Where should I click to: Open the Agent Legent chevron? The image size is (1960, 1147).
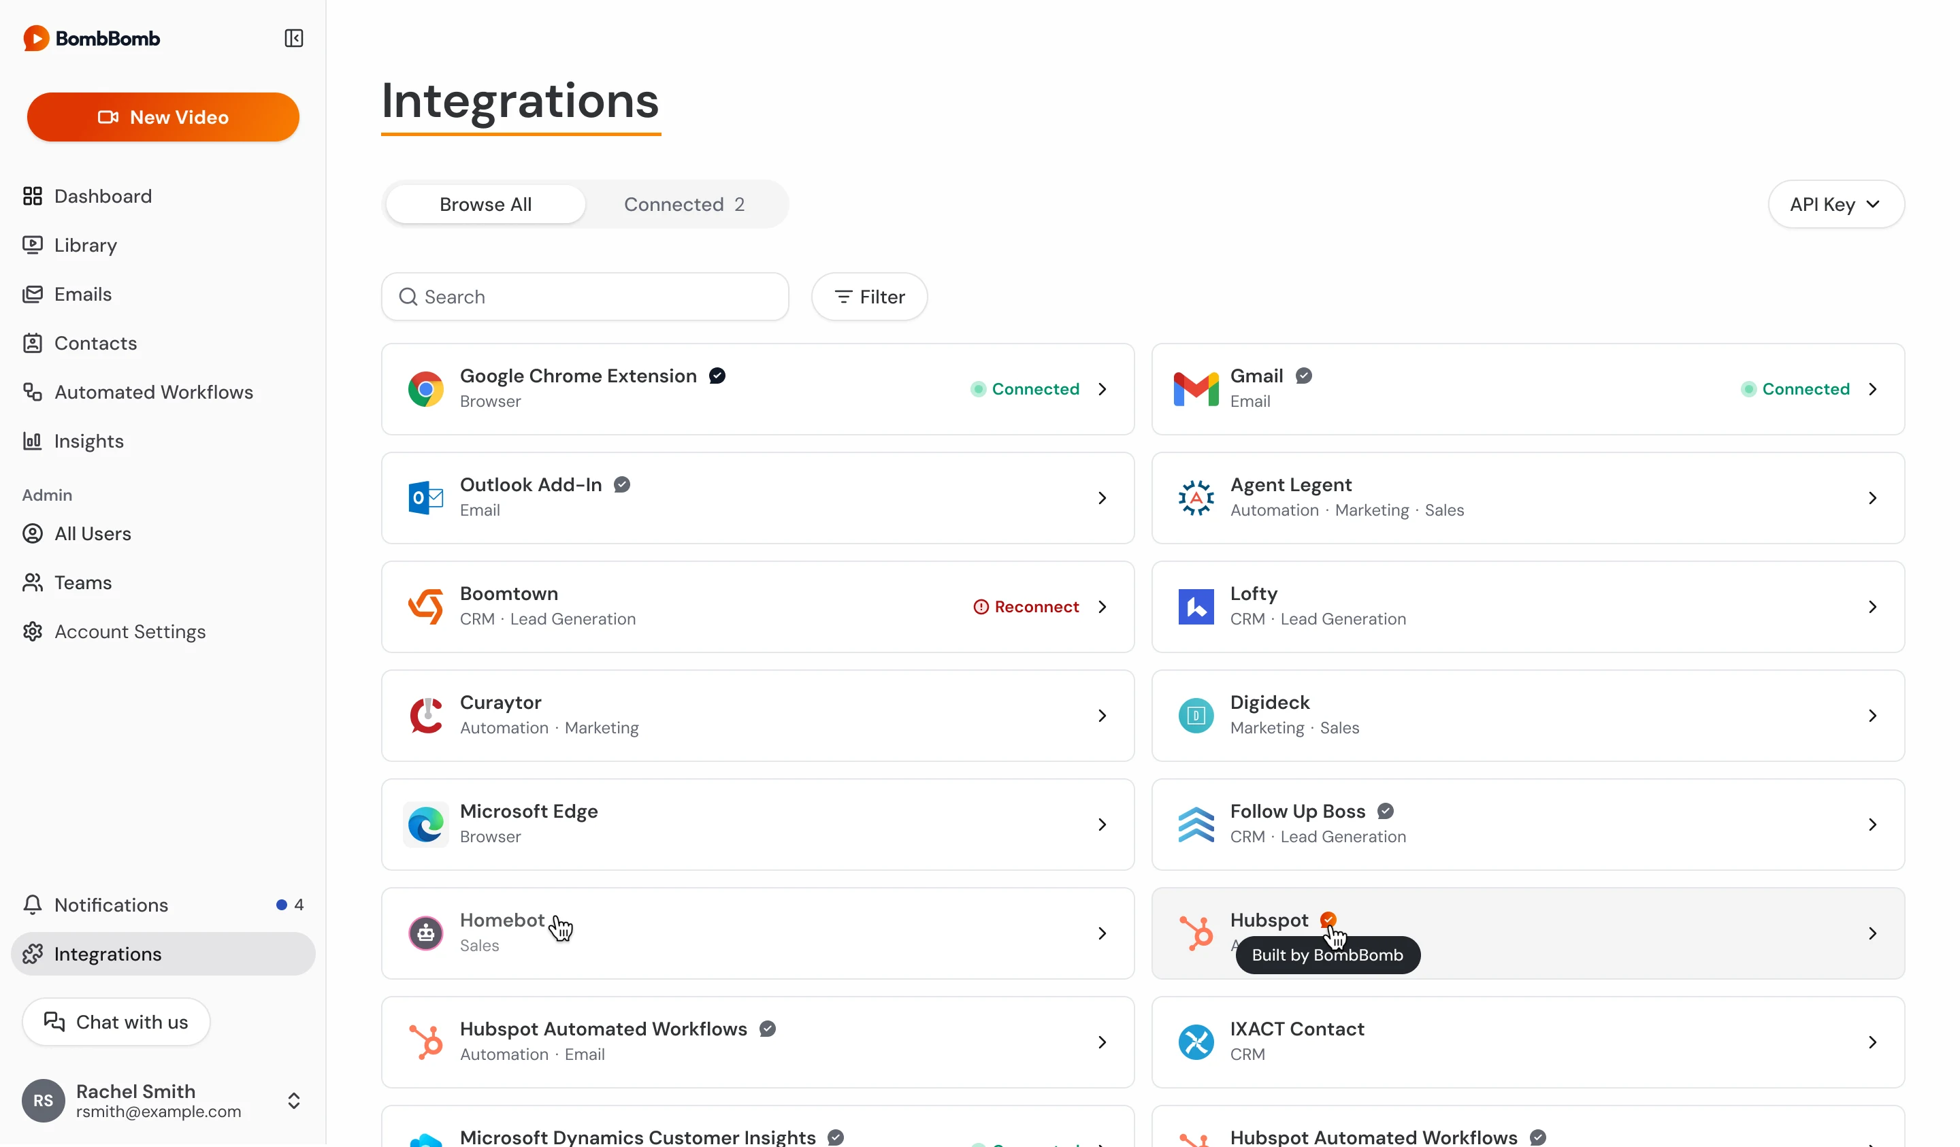tap(1872, 498)
